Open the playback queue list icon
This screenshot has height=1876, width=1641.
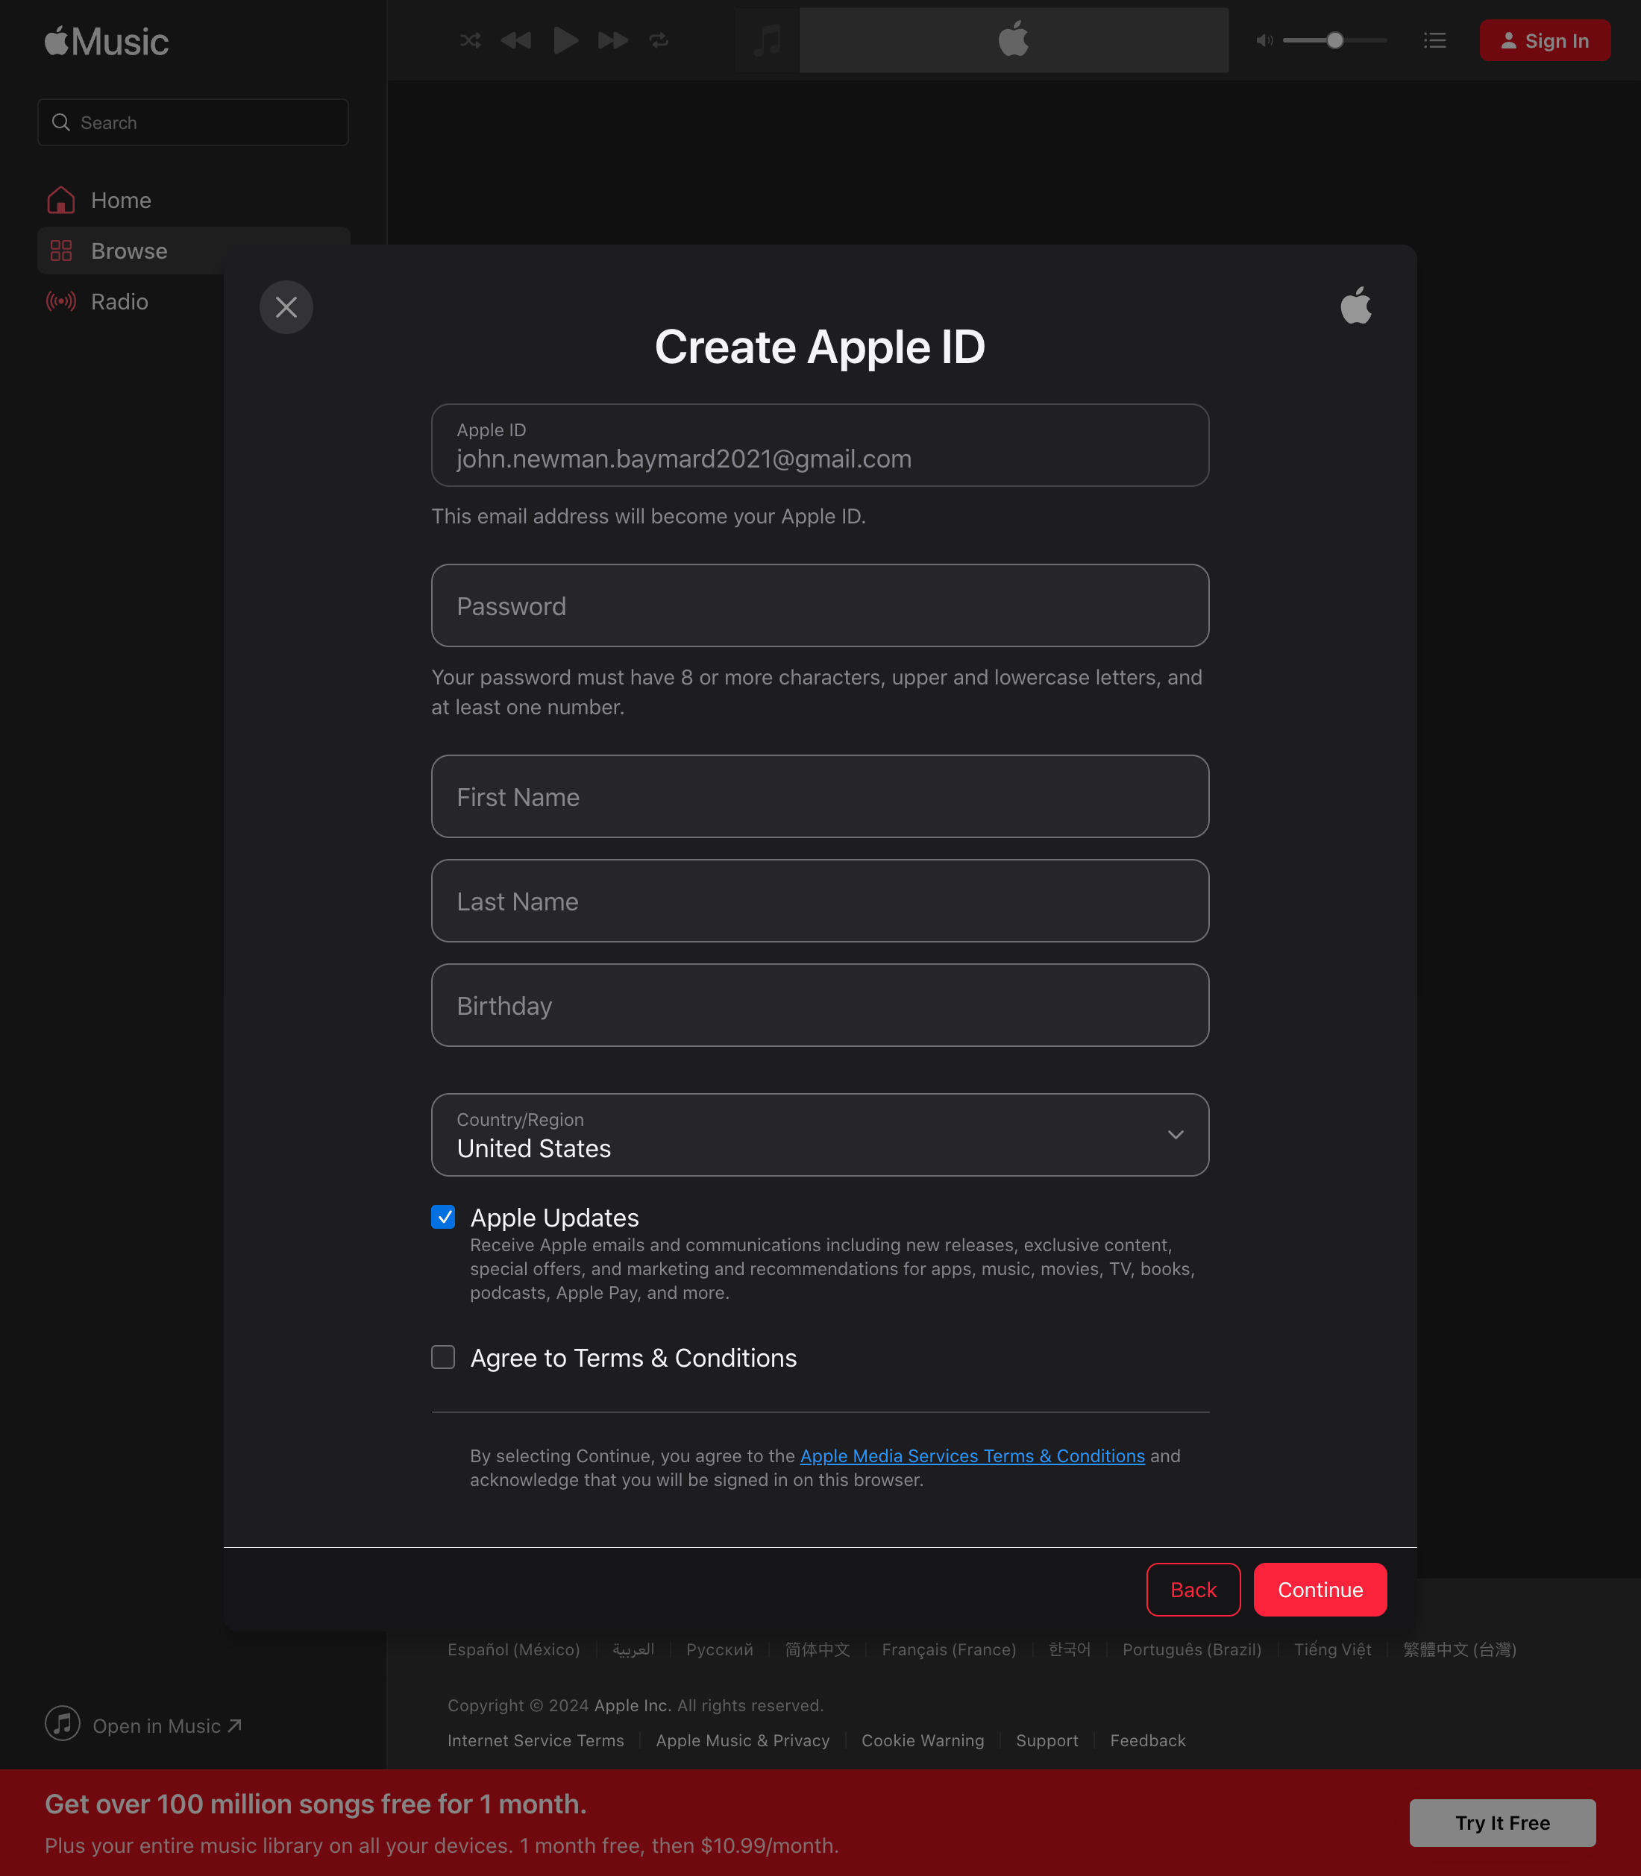pyautogui.click(x=1435, y=40)
